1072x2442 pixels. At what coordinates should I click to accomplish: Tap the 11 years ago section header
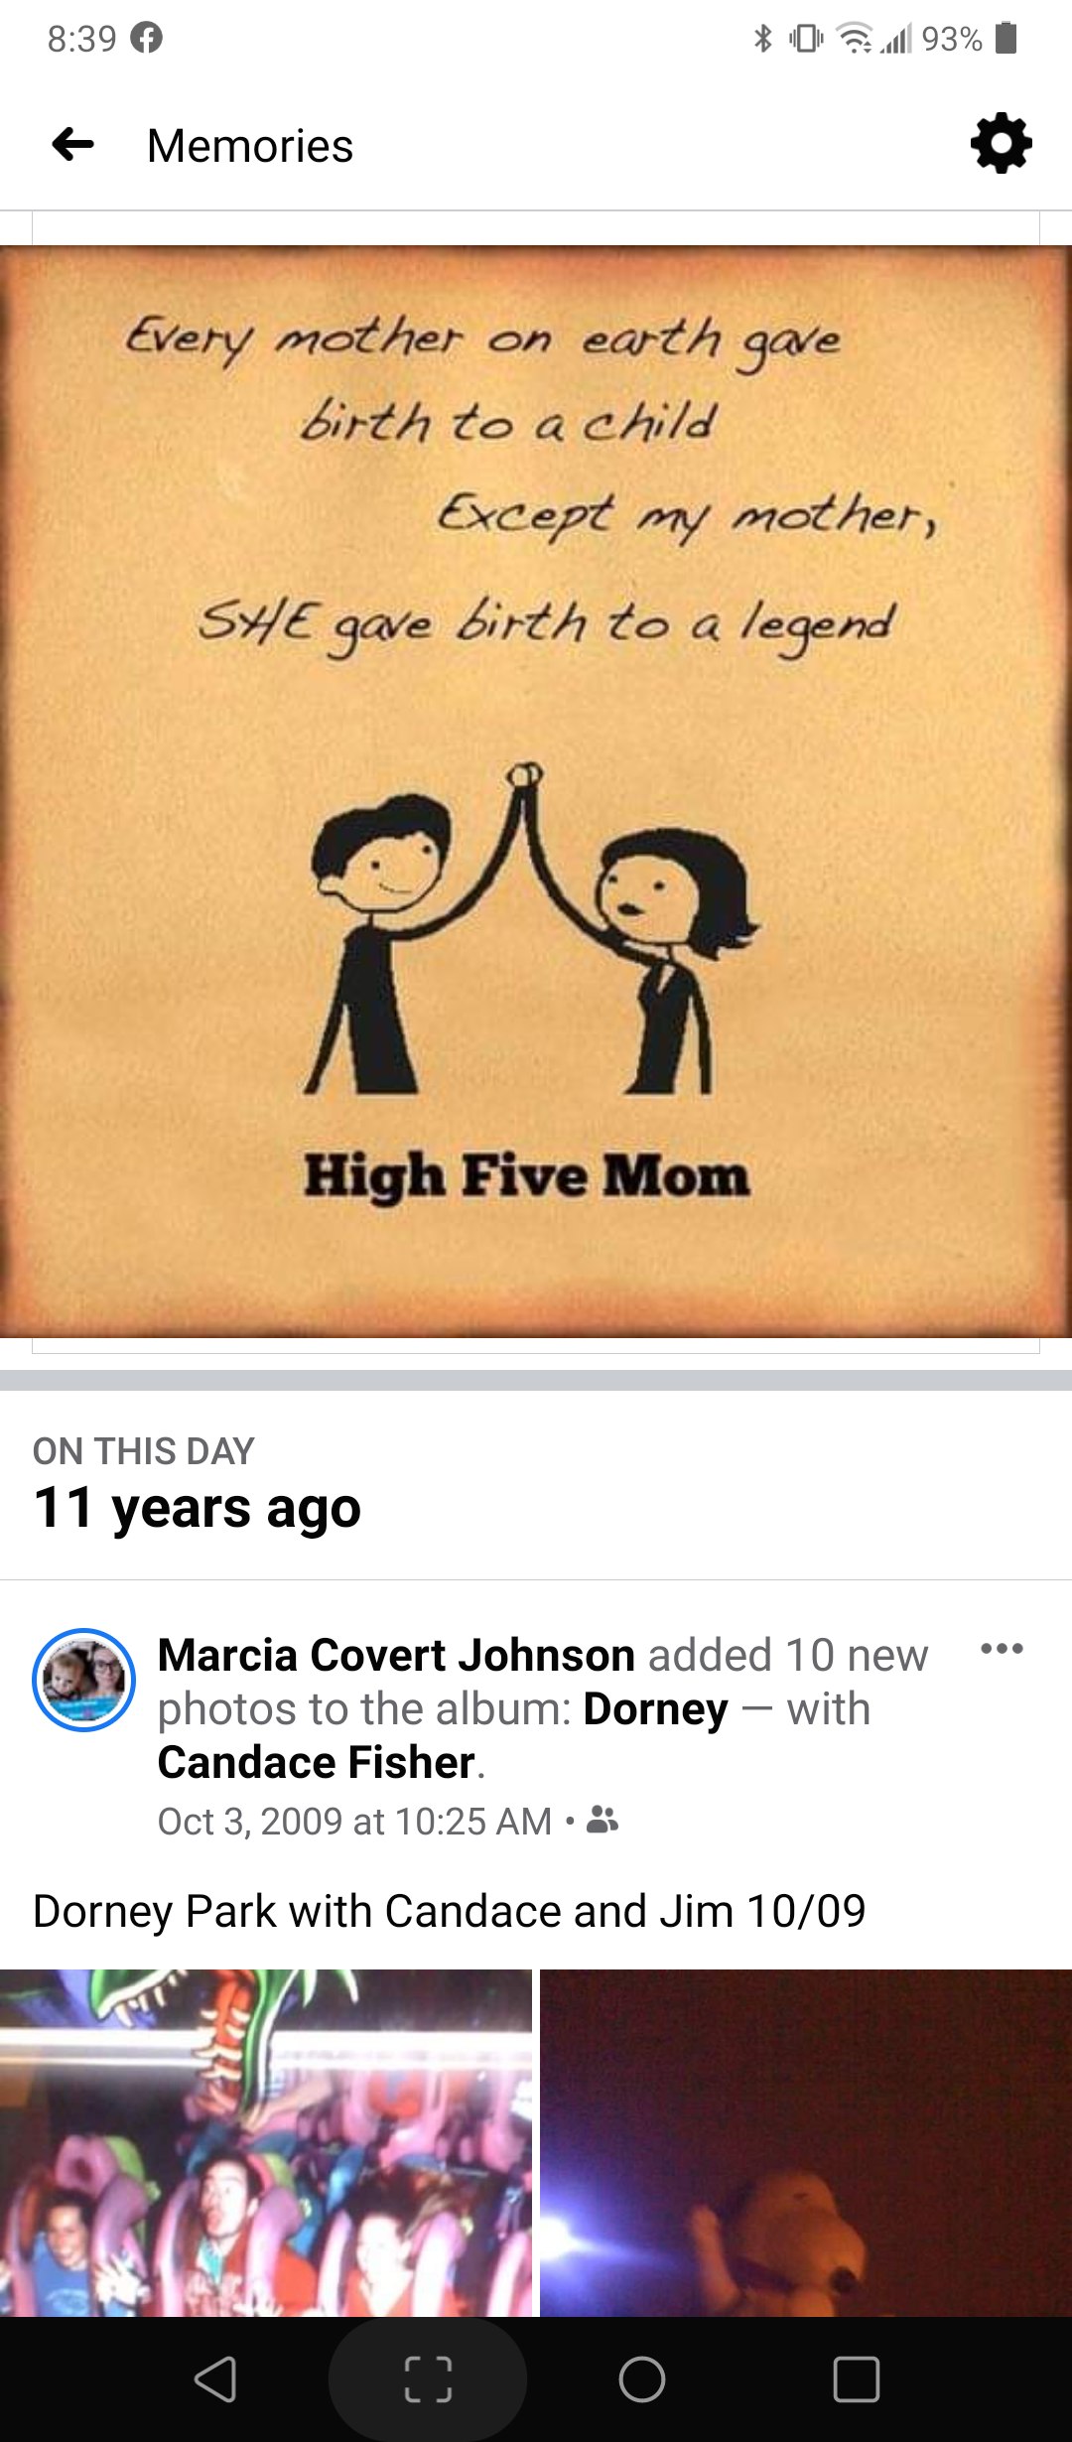click(x=198, y=1509)
